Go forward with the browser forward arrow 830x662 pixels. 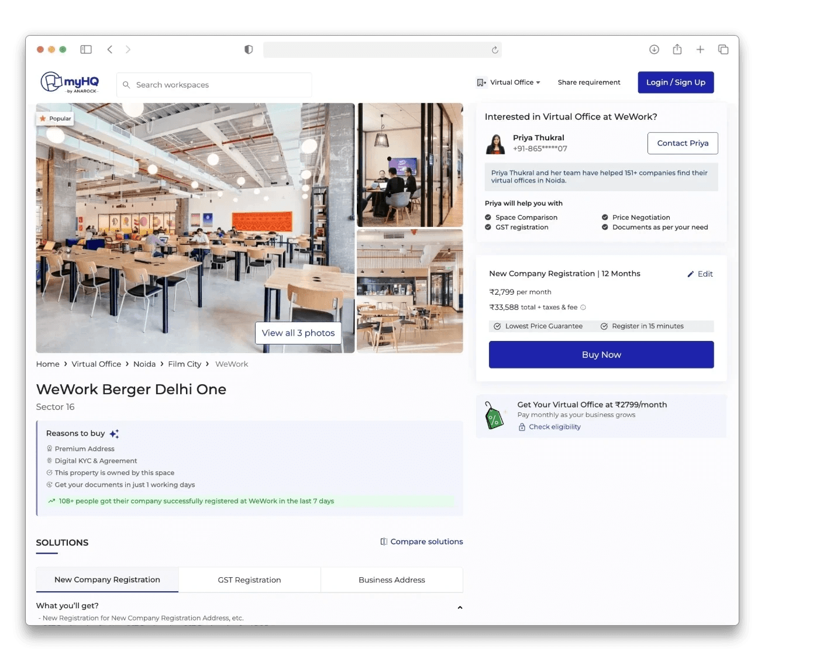[x=128, y=50]
